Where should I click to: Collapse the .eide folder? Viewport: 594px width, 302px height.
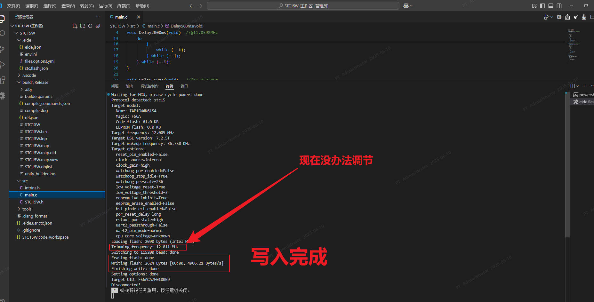point(57,40)
